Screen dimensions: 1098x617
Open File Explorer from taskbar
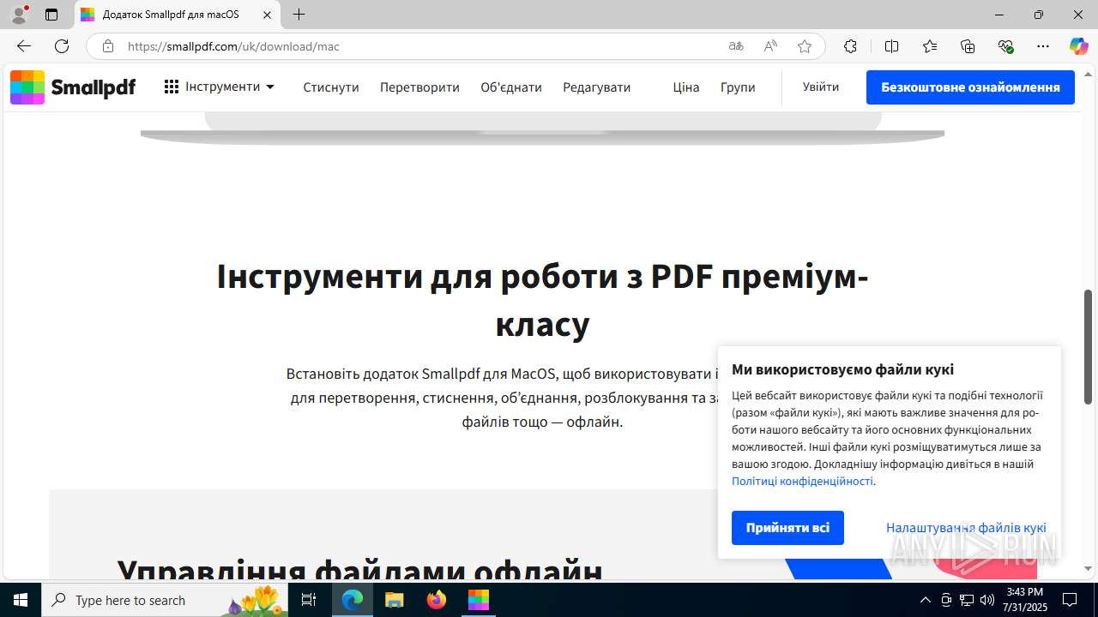pos(394,600)
